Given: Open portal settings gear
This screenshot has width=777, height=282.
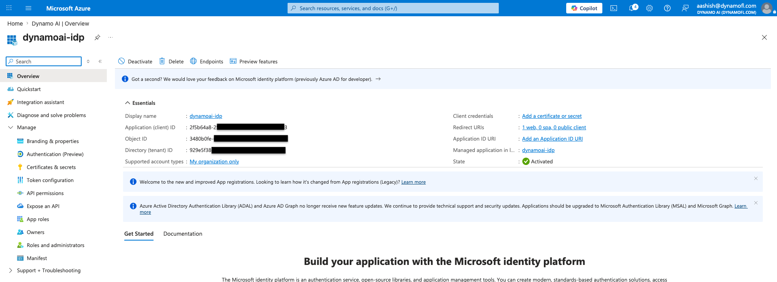Looking at the screenshot, I should click(649, 8).
